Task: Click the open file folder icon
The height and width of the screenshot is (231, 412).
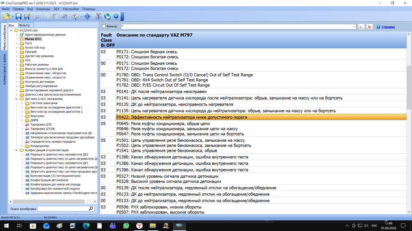Action: pos(7,16)
